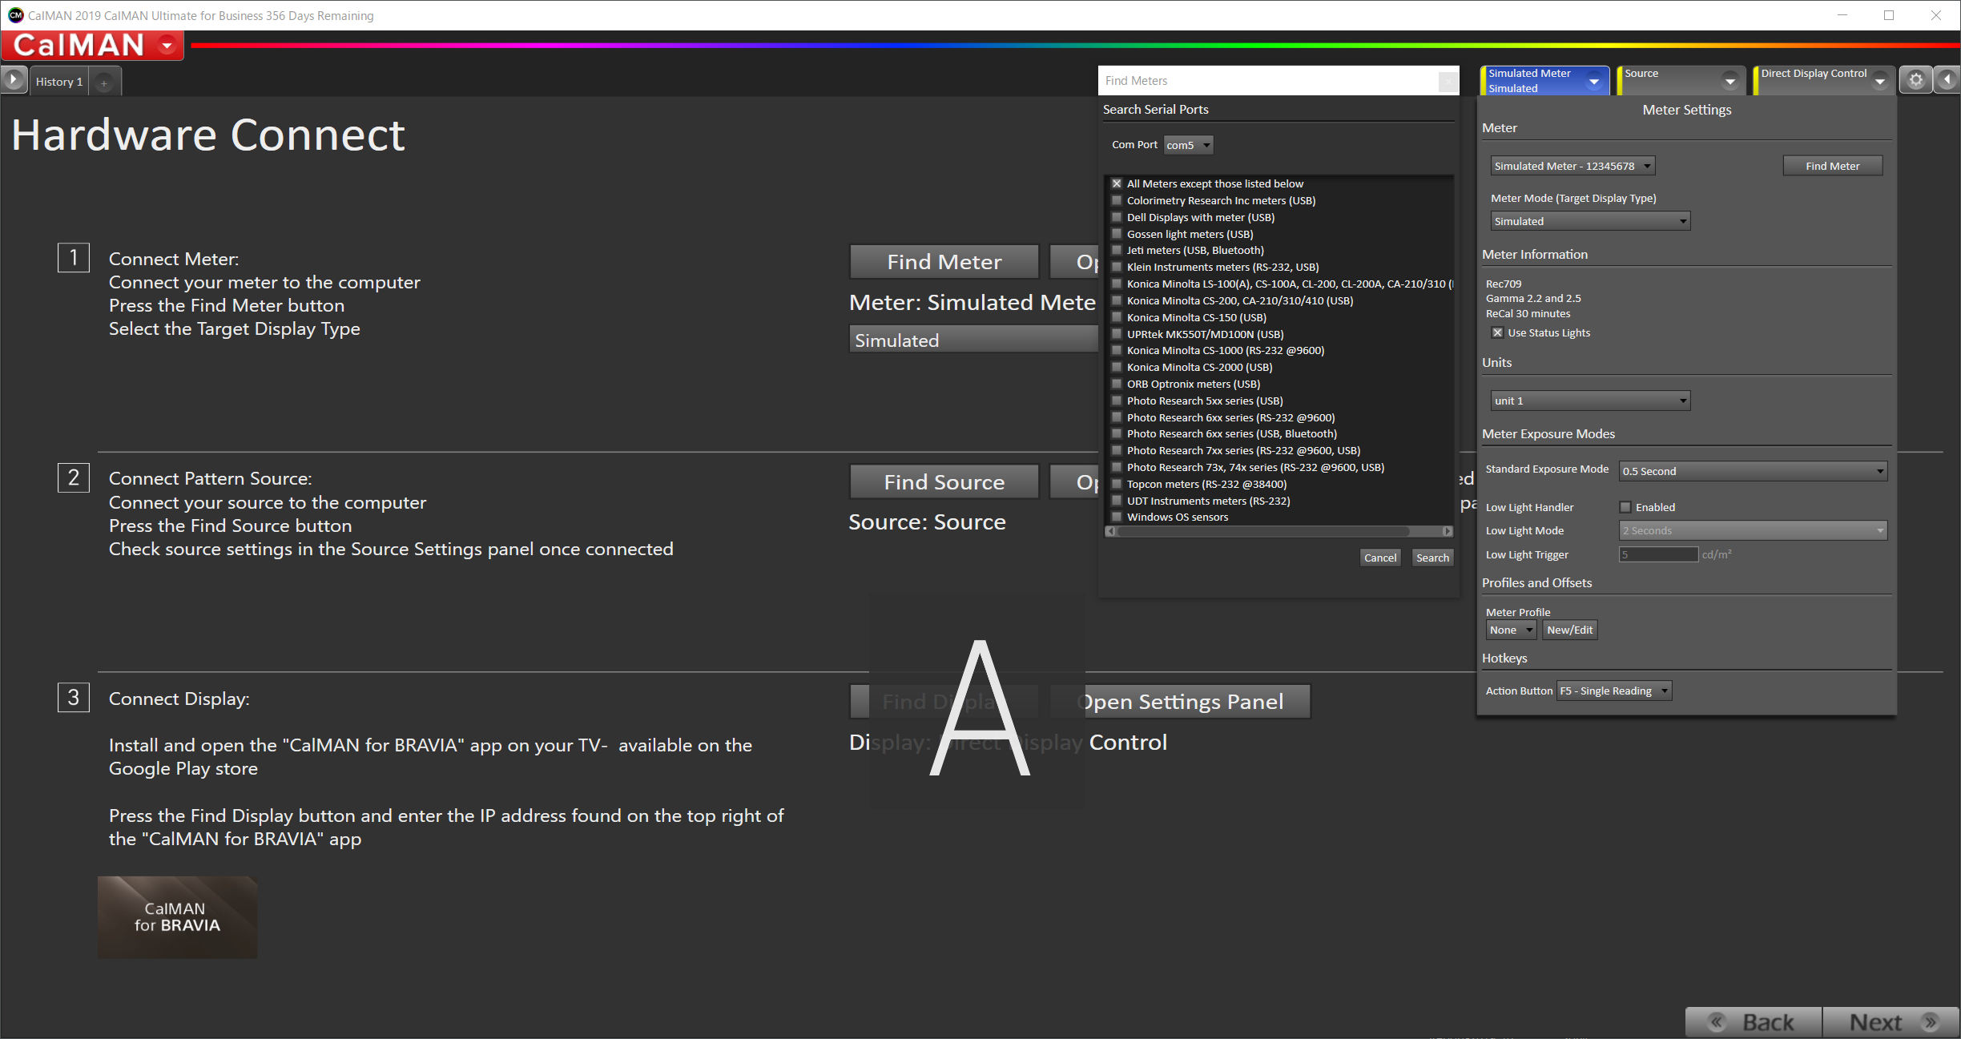The width and height of the screenshot is (1961, 1039).
Task: Close the Find Meters dialog
Action: click(x=1448, y=81)
